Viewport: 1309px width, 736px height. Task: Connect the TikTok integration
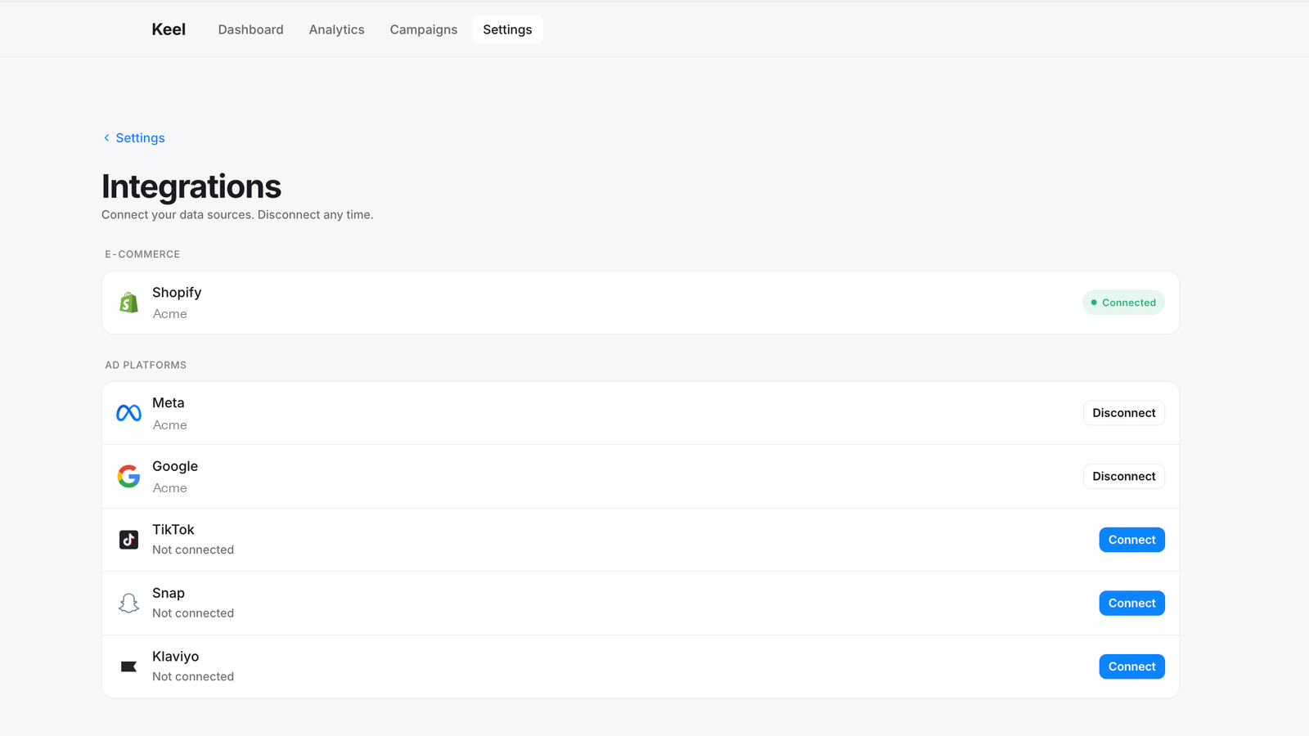point(1131,540)
